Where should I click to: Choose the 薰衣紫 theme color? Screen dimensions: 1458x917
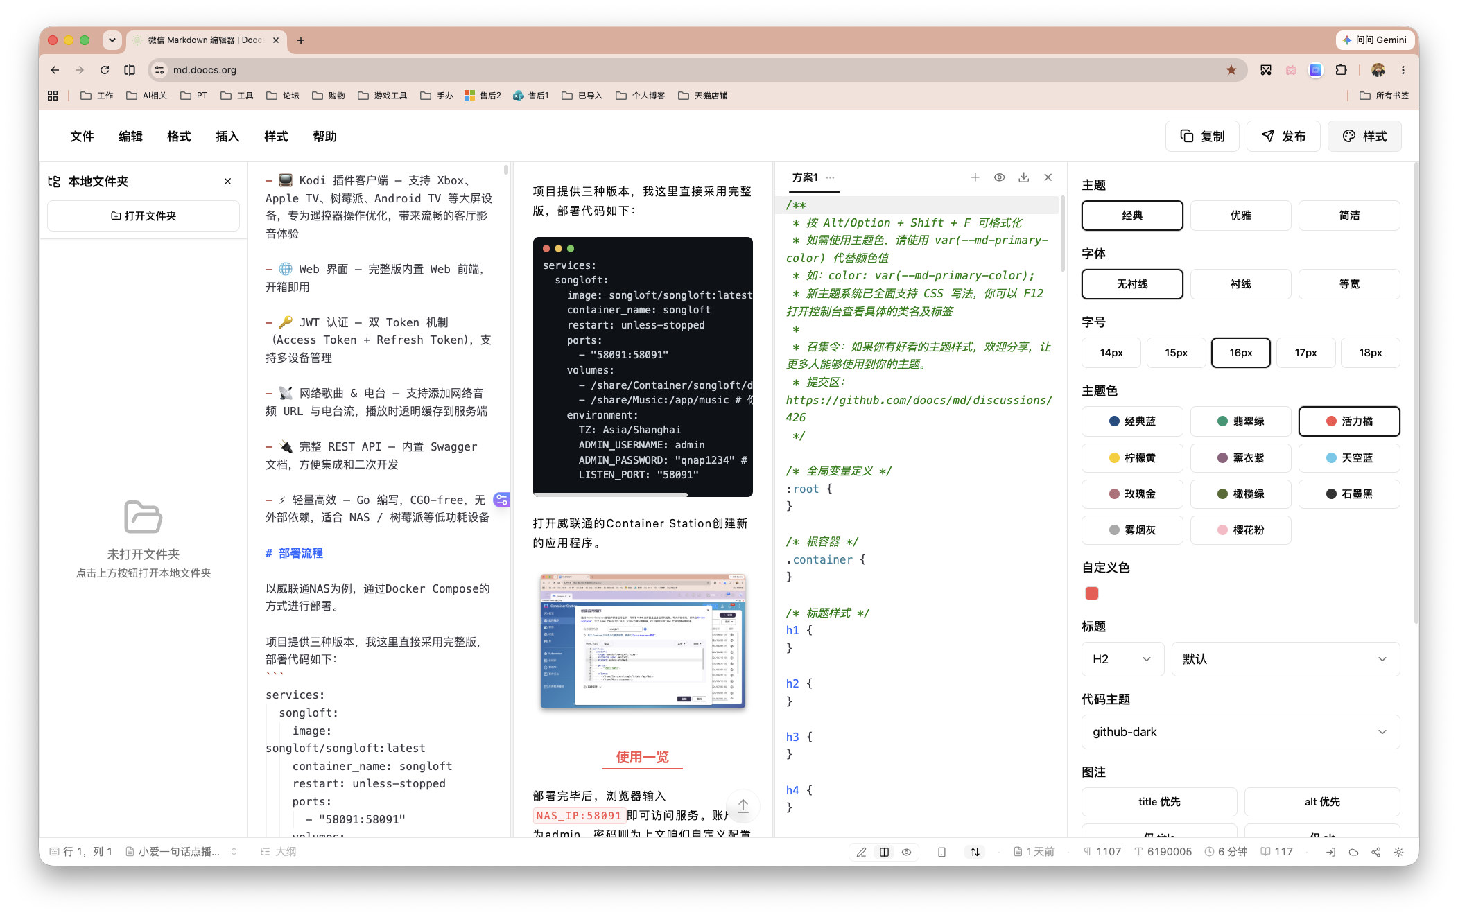(1240, 458)
